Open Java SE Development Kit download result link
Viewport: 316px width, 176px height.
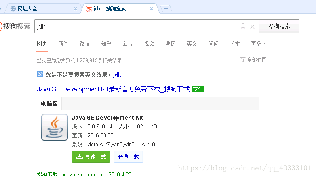click(x=113, y=89)
